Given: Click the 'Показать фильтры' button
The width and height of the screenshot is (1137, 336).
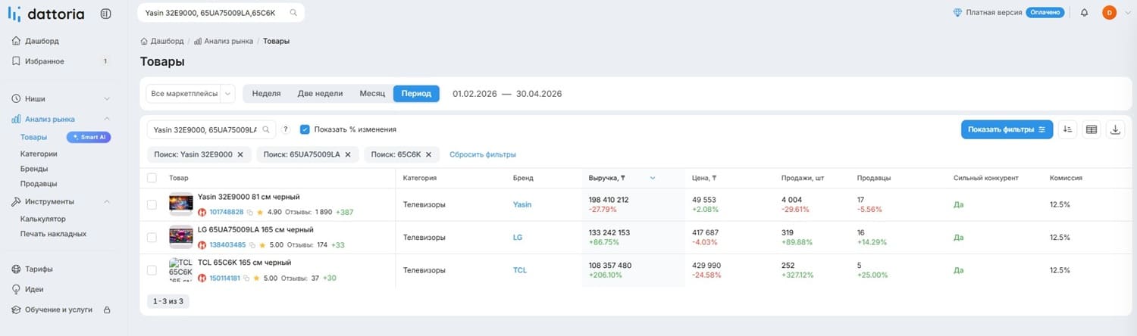Looking at the screenshot, I should coord(1007,129).
